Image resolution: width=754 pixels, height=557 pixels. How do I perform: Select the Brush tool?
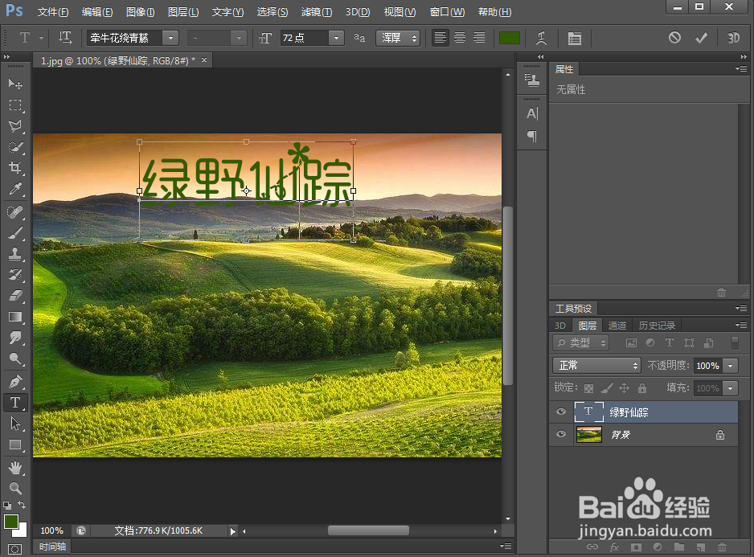tap(16, 233)
